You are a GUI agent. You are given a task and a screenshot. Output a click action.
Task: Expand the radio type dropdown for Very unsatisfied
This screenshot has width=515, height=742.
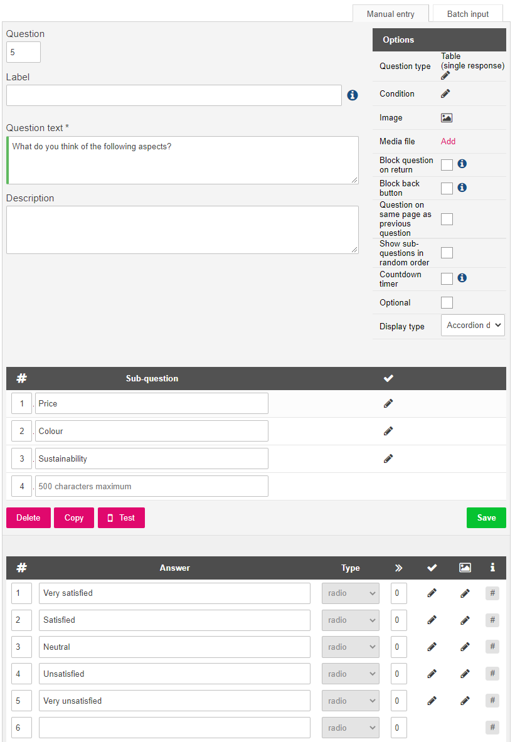click(x=350, y=701)
